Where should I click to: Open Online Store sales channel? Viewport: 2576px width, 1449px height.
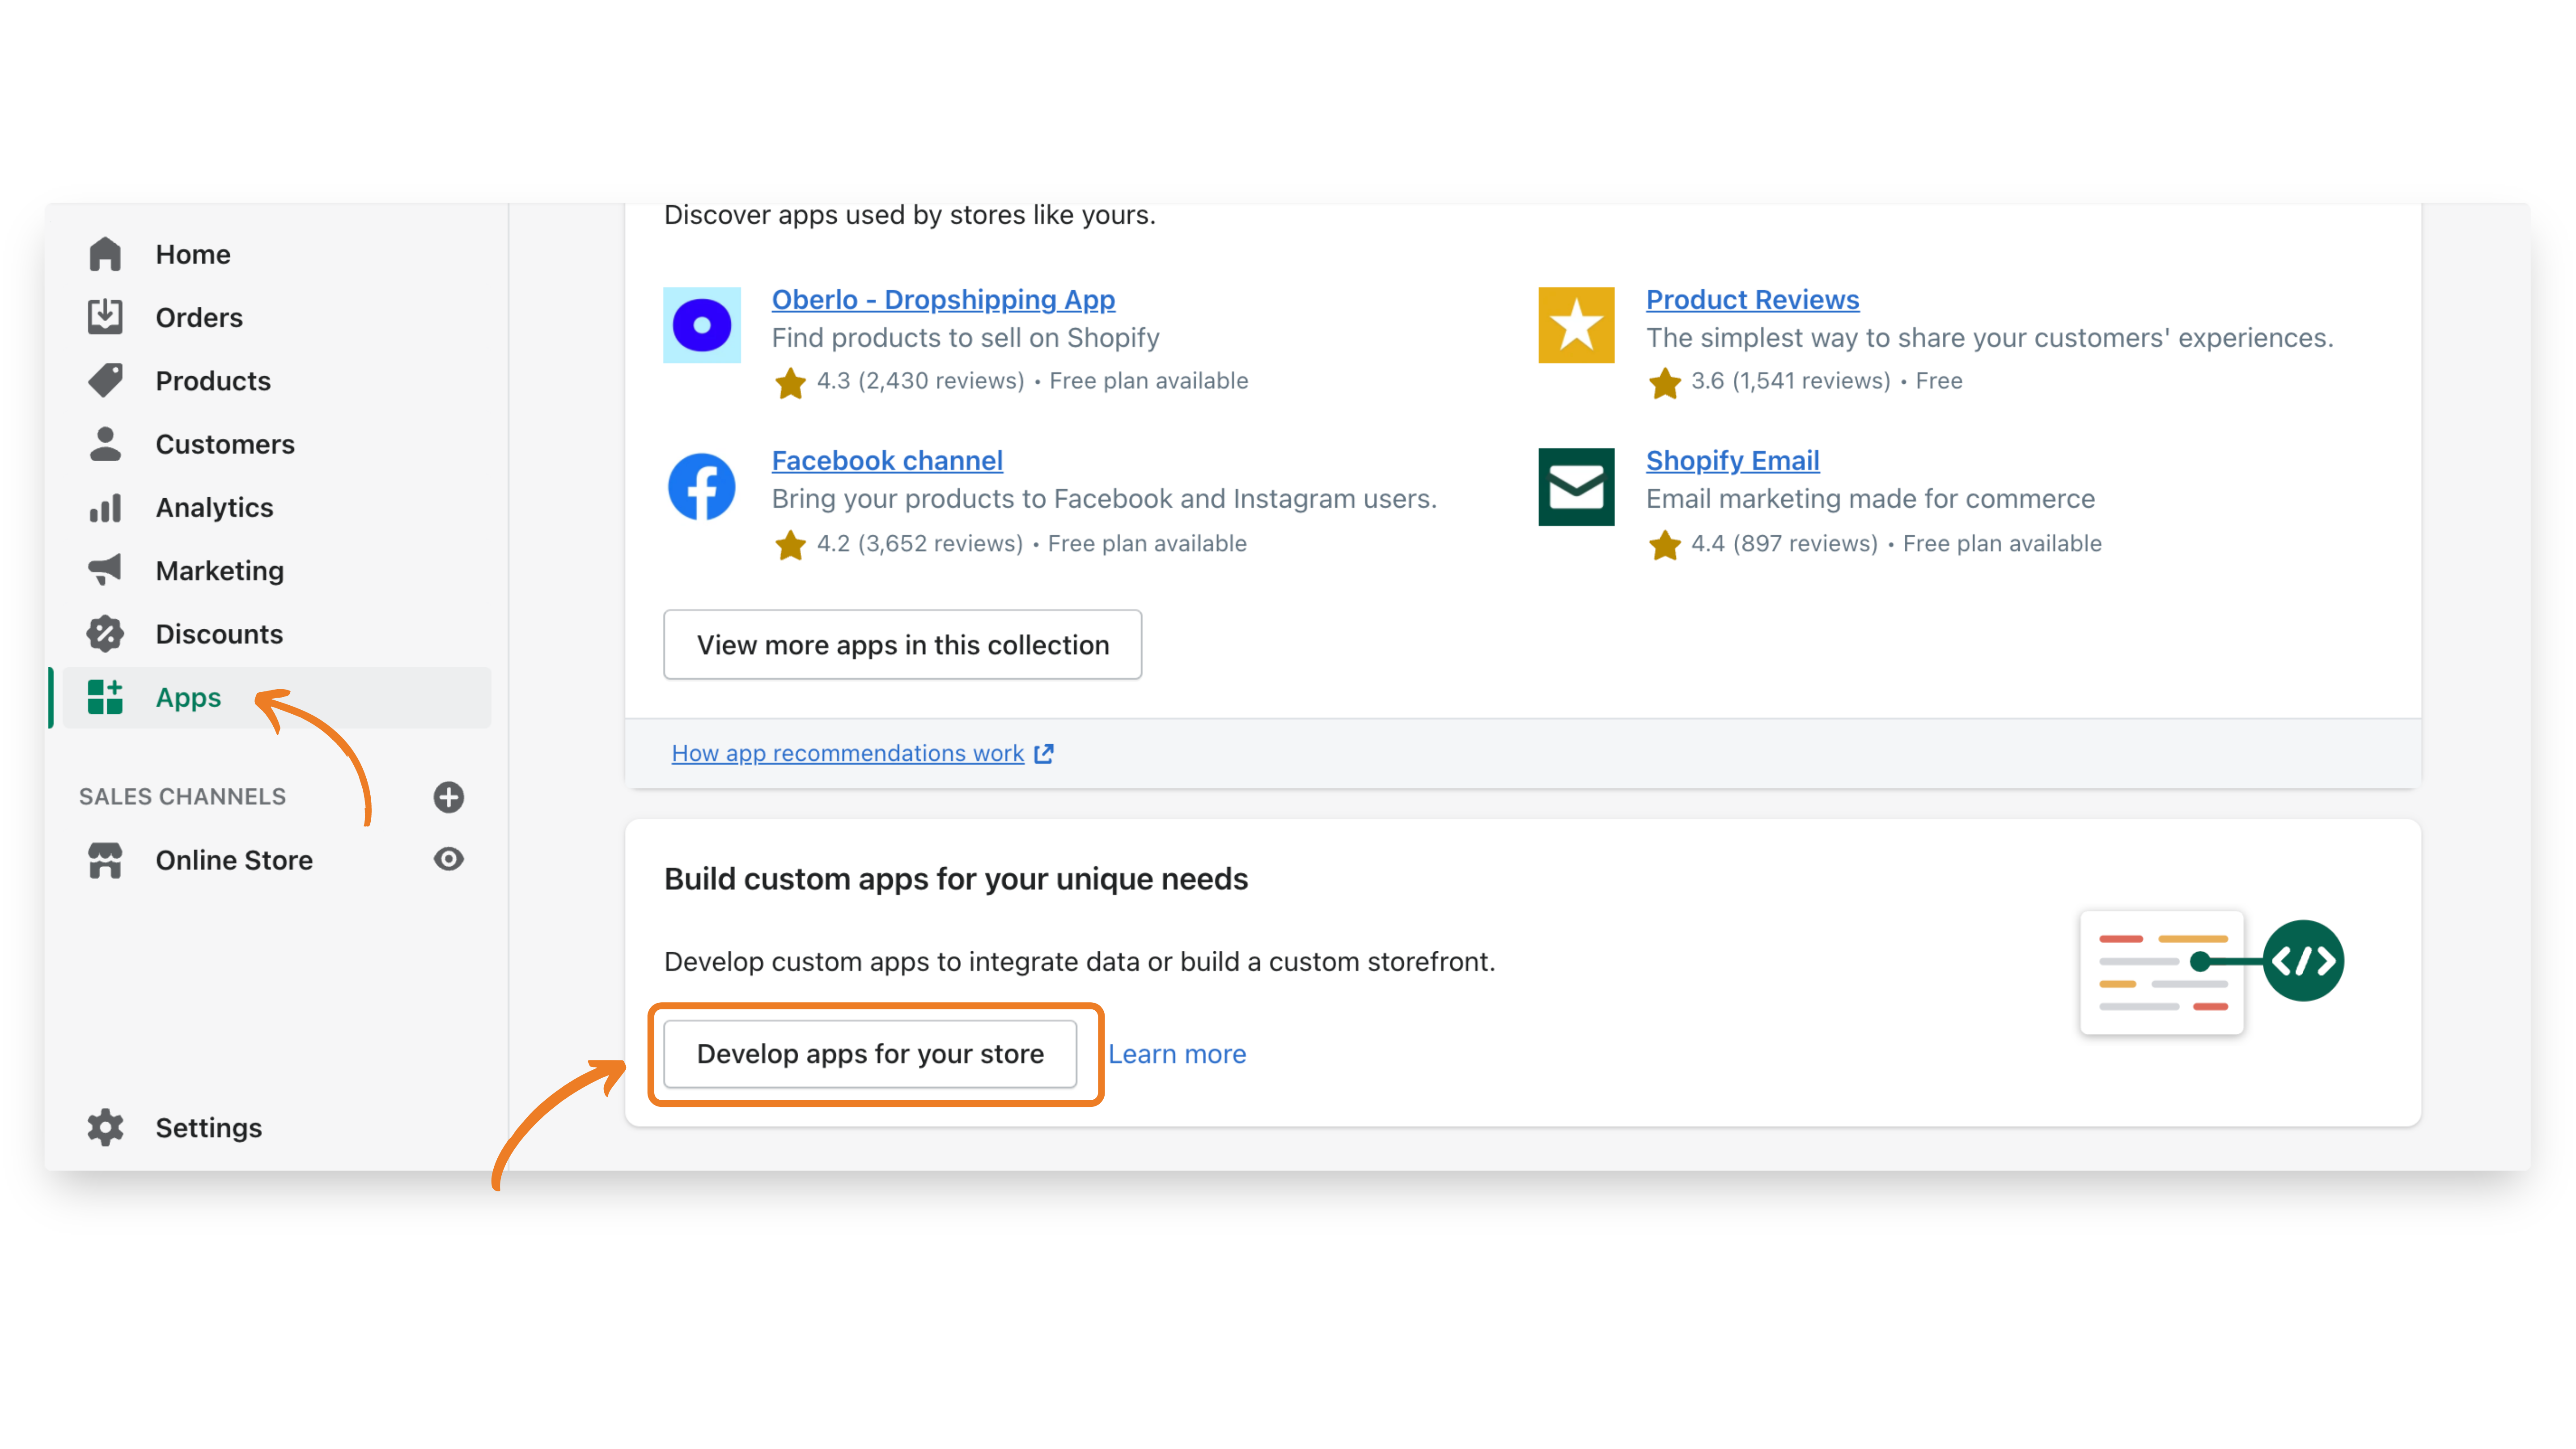[234, 860]
